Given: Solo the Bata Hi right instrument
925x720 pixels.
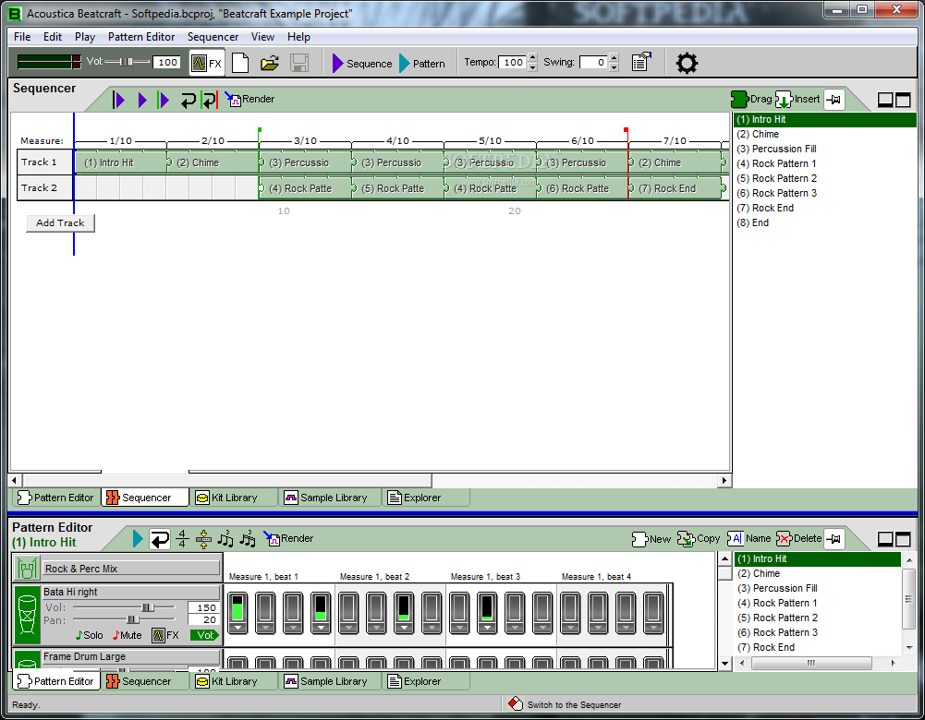Looking at the screenshot, I should [x=89, y=635].
